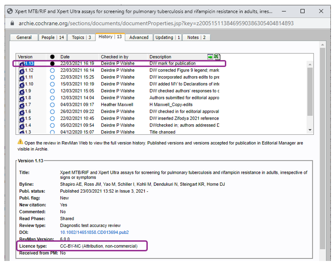The width and height of the screenshot is (335, 266).
Task: Select the radio button for version 1.9
Action: click(52, 91)
